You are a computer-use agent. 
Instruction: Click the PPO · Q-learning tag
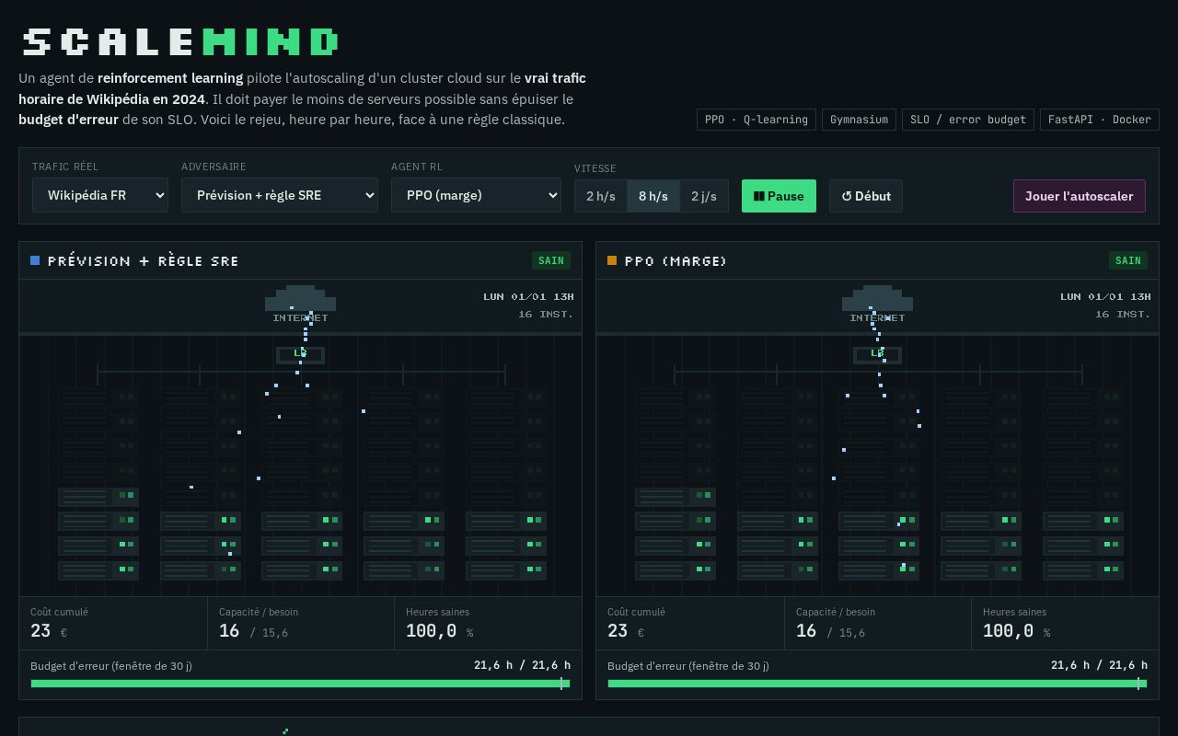756,120
